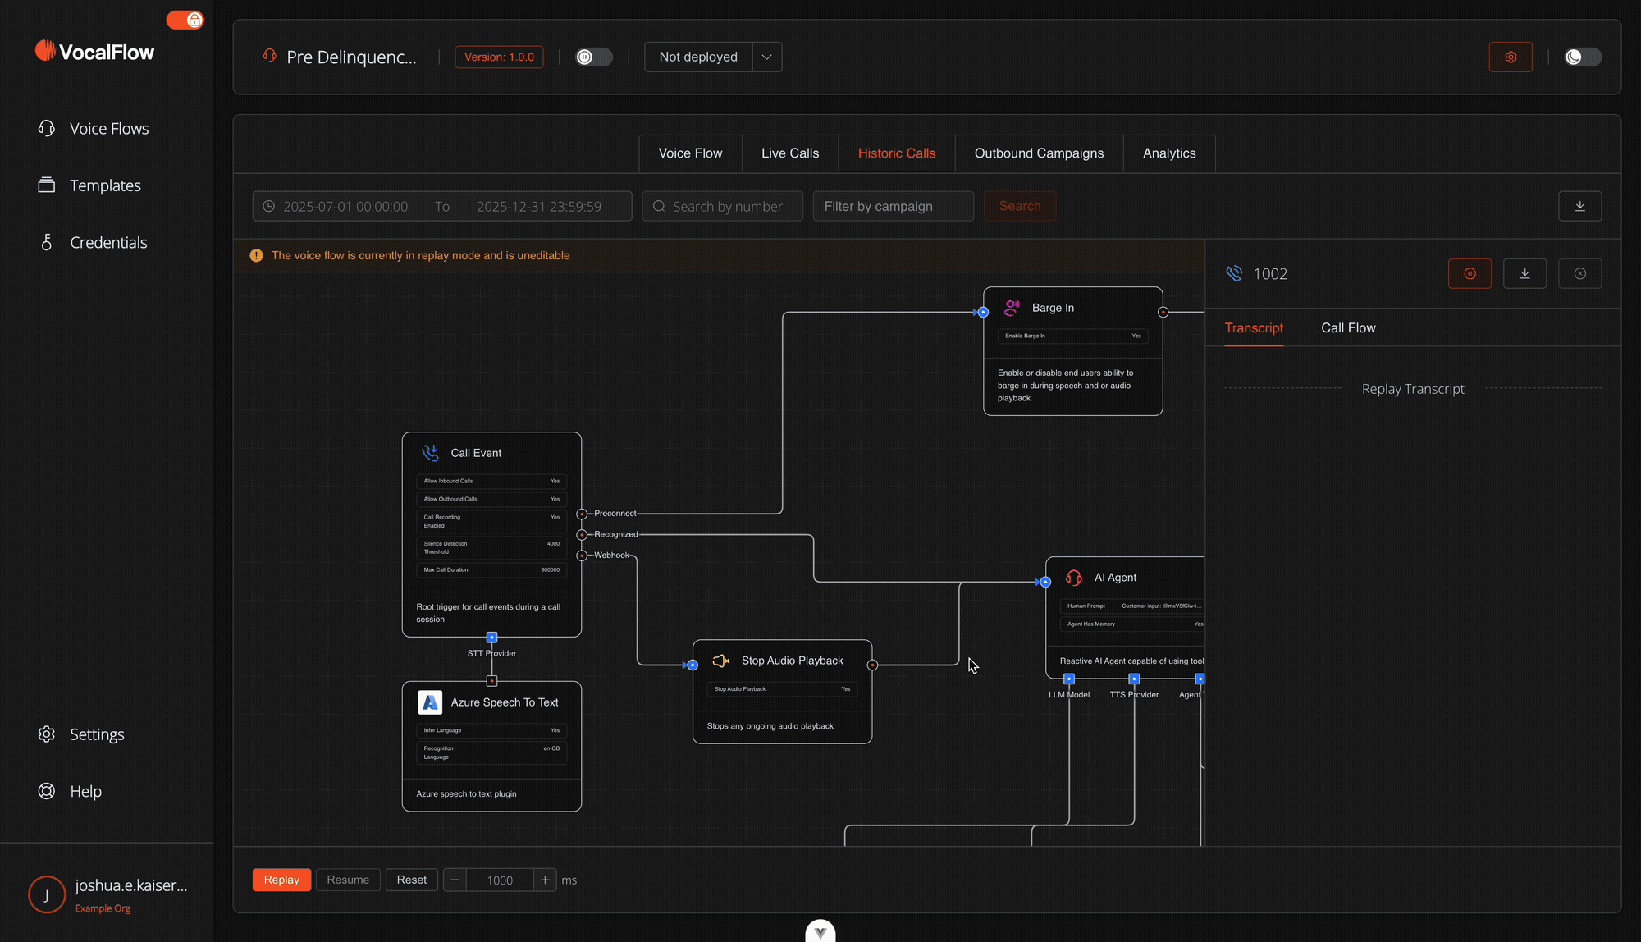Click the export download icon beside Search
This screenshot has height=942, width=1641.
1579,206
